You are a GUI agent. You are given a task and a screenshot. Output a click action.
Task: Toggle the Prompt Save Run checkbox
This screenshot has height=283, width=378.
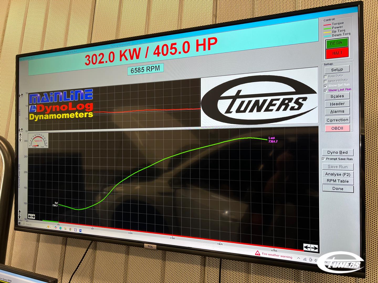click(323, 159)
